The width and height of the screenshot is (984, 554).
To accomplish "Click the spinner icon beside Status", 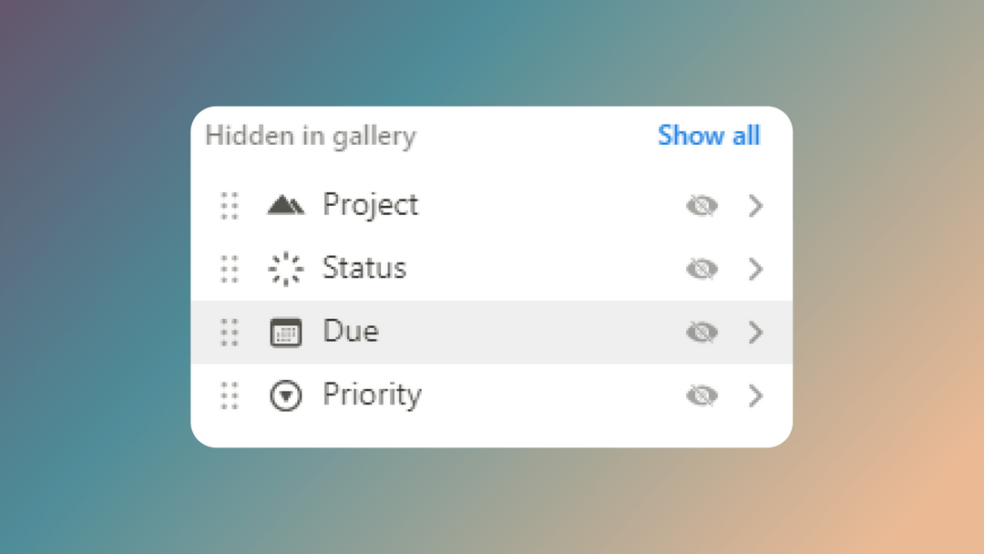I will tap(285, 269).
